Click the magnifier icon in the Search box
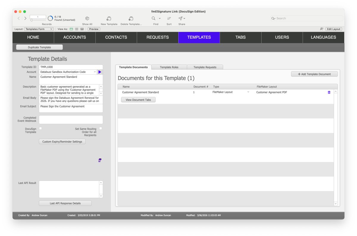357x236 pixels. [273, 18]
